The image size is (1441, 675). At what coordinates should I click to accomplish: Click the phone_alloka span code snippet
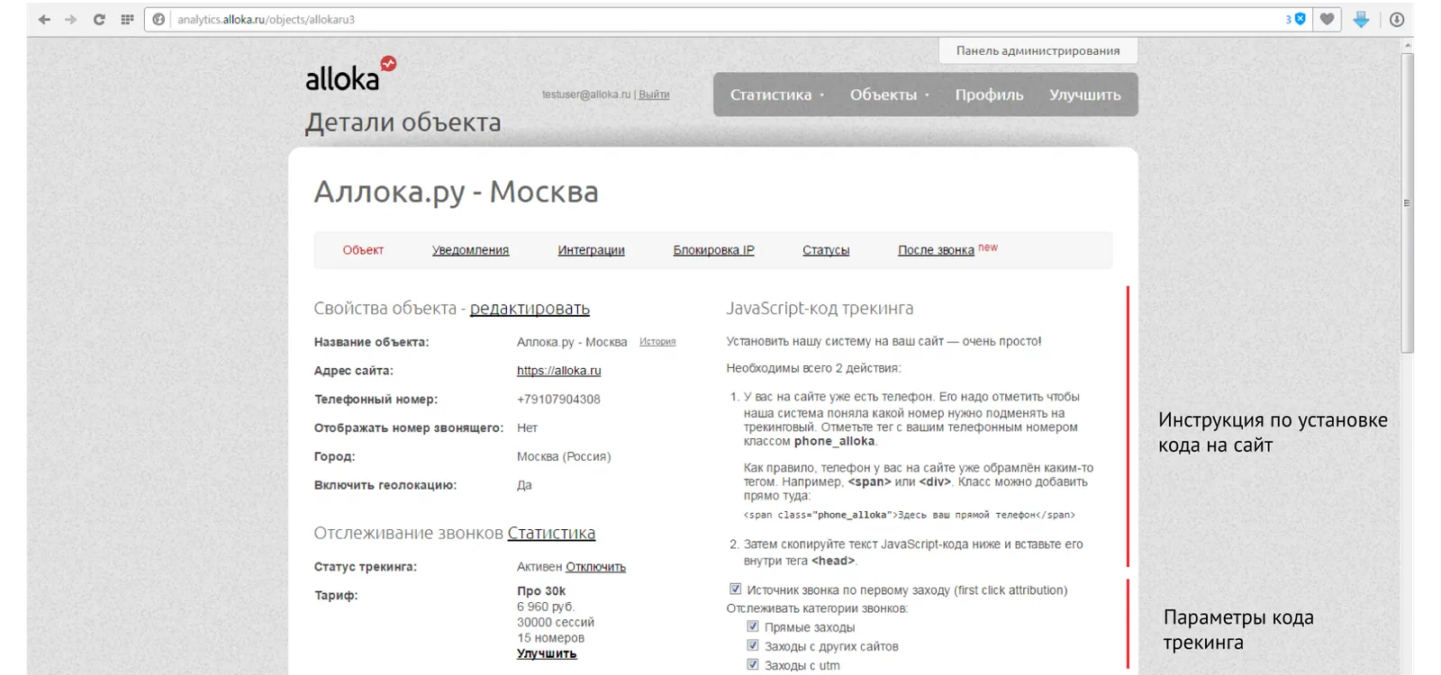click(910, 515)
